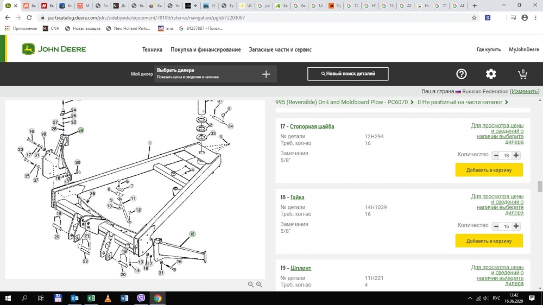Open the Шплинт part link
Viewport: 543px width, 305px height.
pyautogui.click(x=301, y=268)
